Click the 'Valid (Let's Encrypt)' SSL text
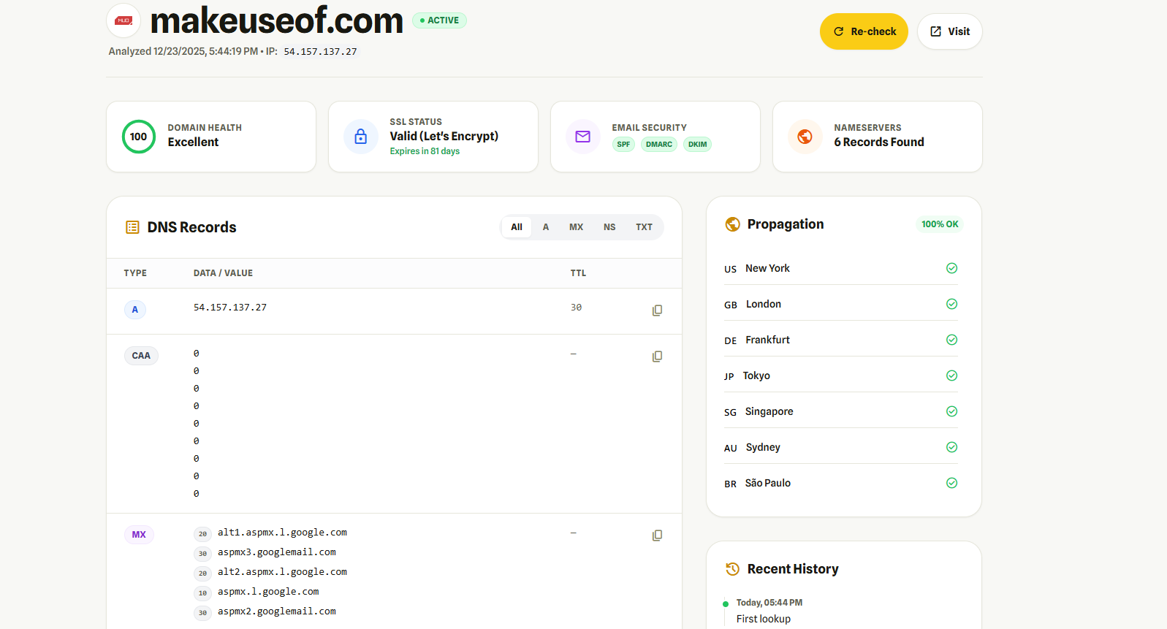The height and width of the screenshot is (629, 1167). point(444,136)
